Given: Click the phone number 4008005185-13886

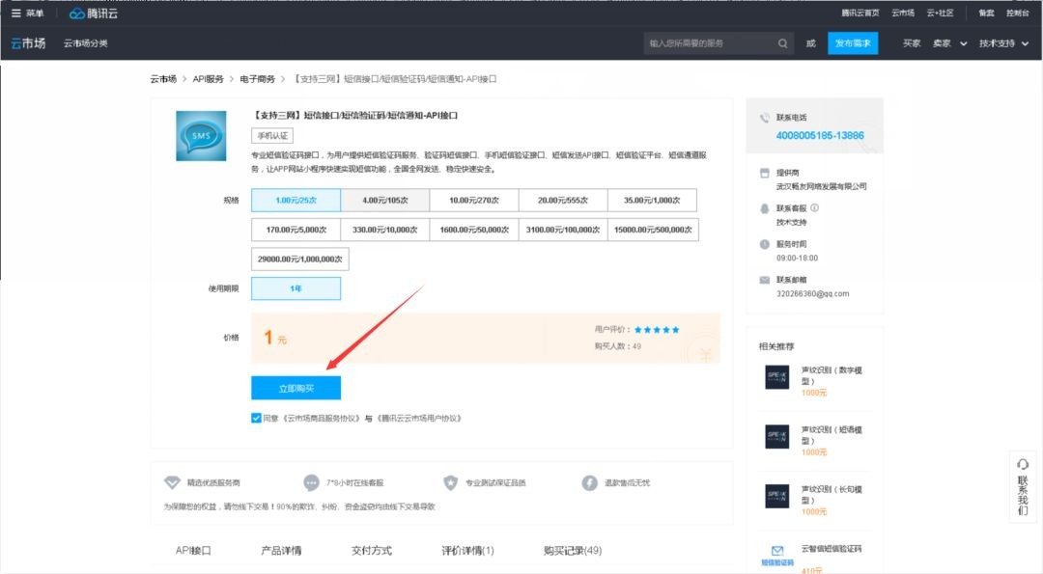Looking at the screenshot, I should (820, 135).
